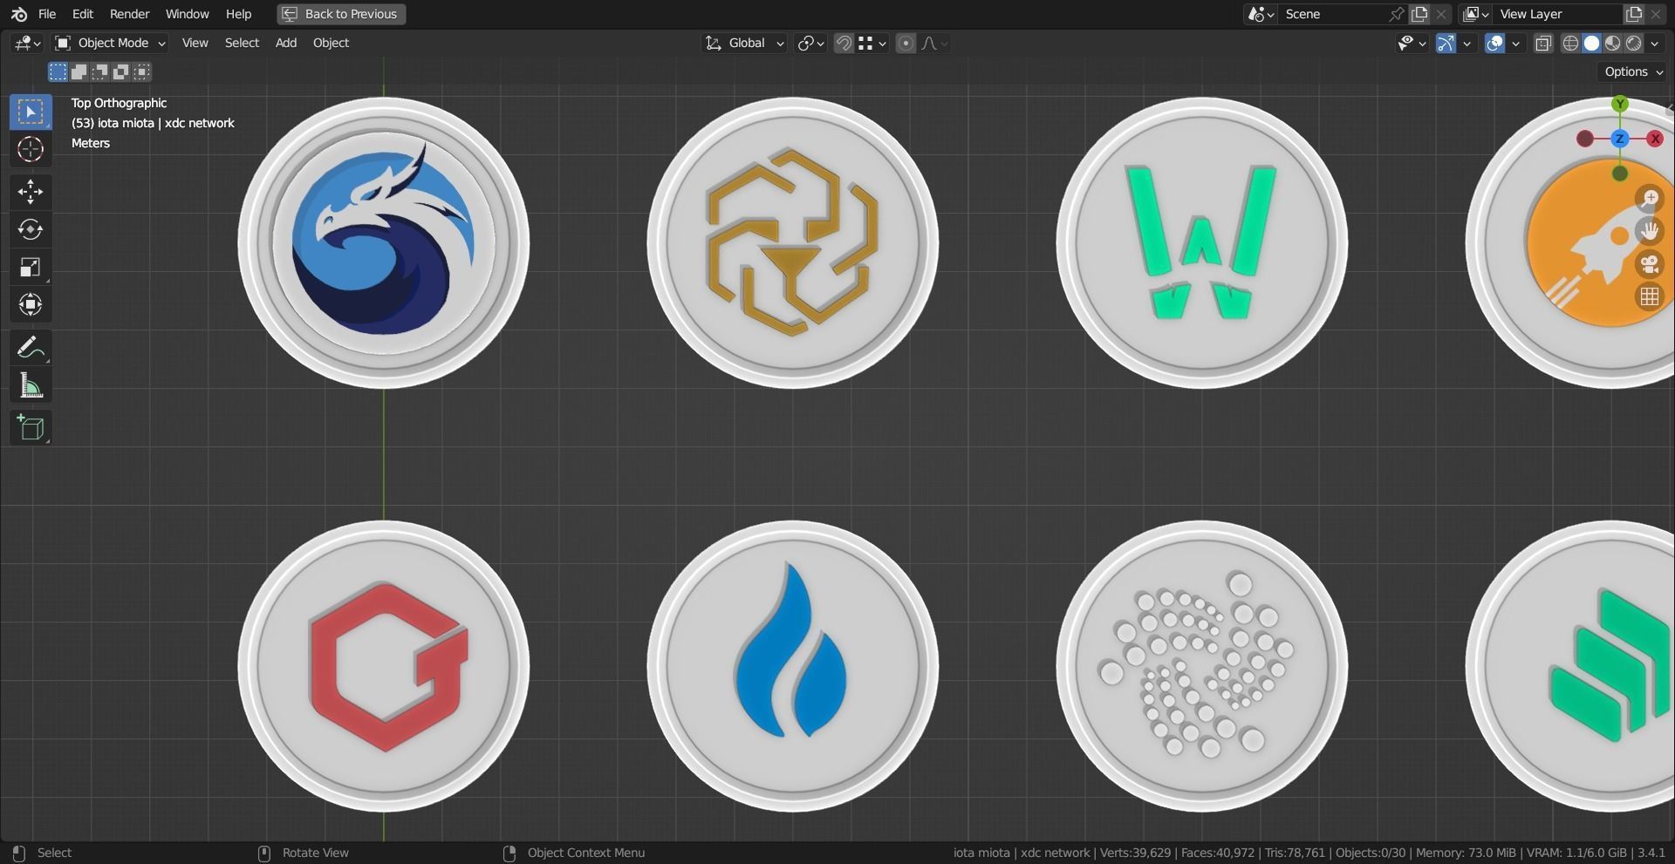Open the Render menu
This screenshot has height=864, width=1675.
pos(129,14)
